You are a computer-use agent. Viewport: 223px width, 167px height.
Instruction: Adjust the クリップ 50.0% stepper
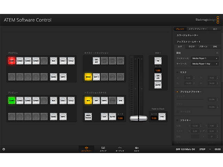click(x=217, y=100)
